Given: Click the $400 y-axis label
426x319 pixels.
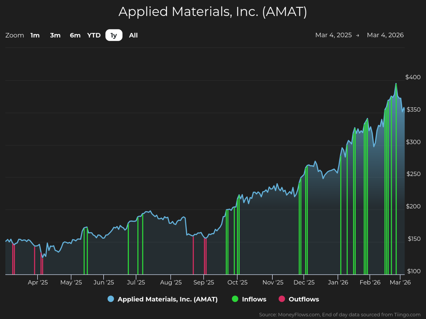Looking at the screenshot, I should pos(413,77).
